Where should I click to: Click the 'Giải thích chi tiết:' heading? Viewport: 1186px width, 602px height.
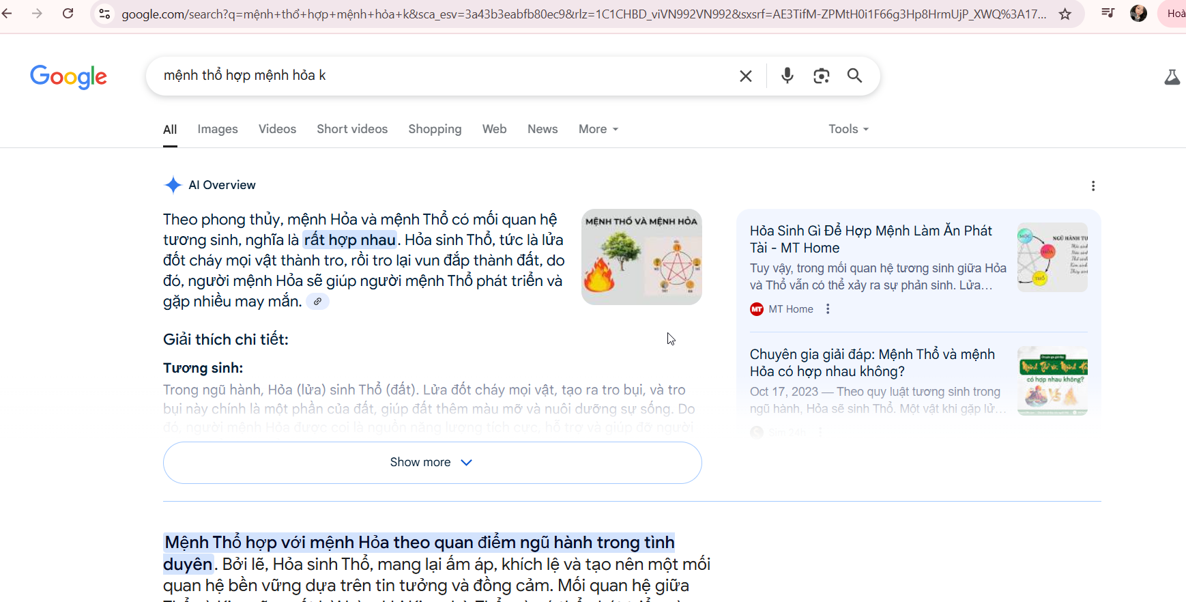226,340
